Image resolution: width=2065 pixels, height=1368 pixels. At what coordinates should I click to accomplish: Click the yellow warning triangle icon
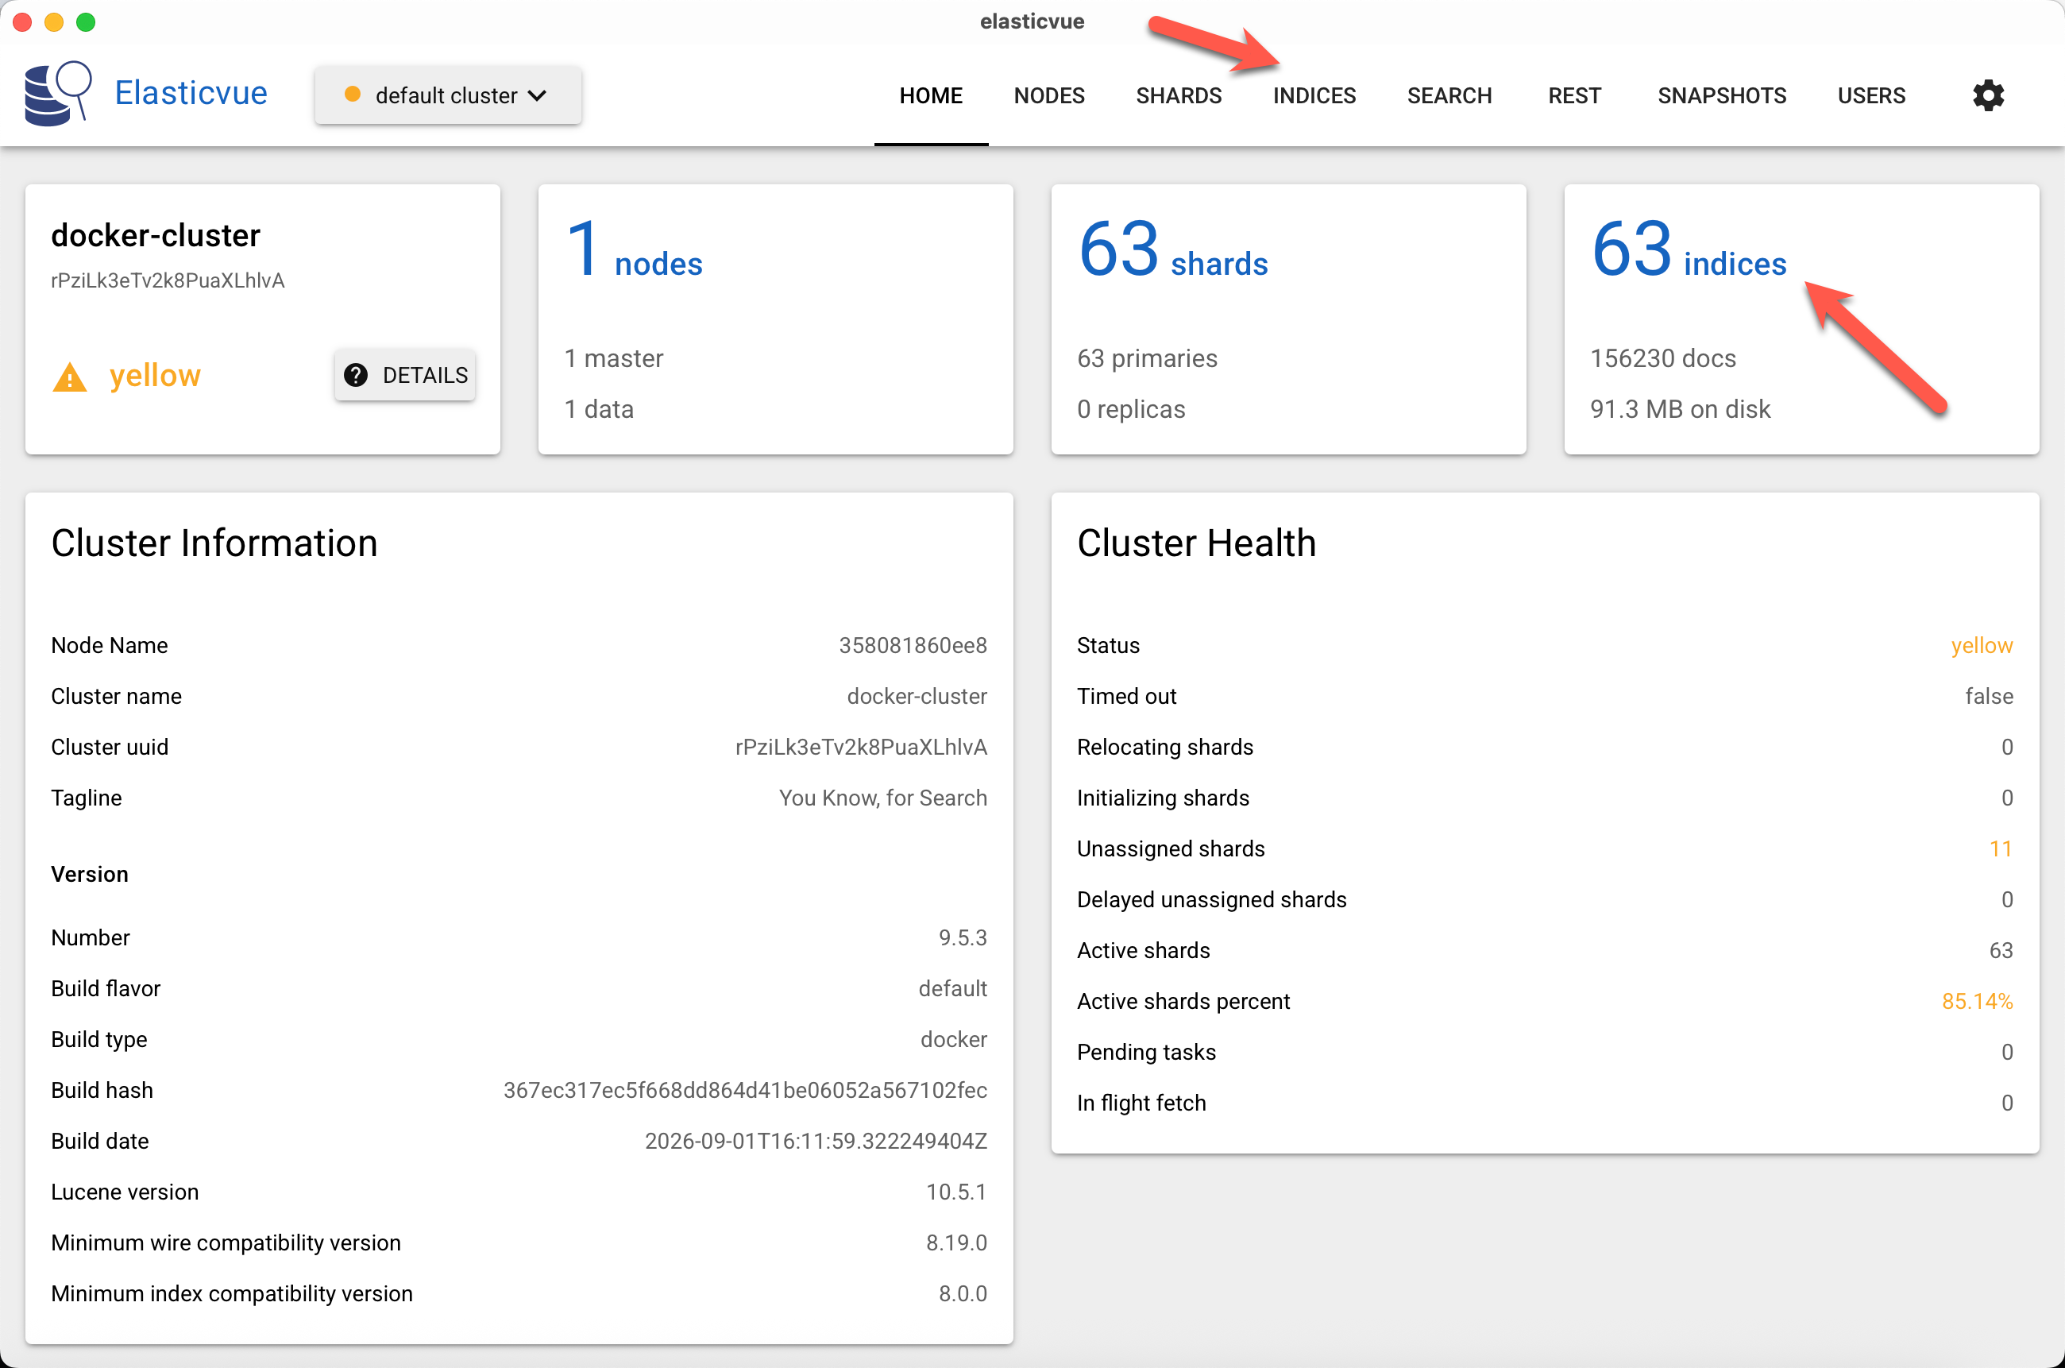(70, 377)
